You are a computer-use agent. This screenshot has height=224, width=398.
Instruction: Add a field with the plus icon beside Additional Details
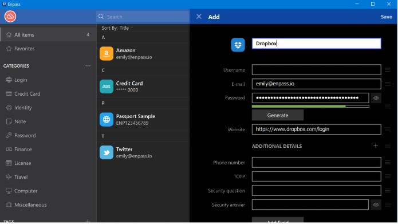(376, 146)
